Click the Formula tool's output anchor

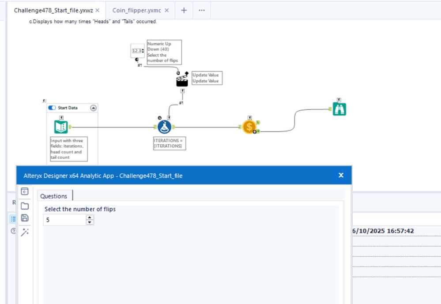[173, 127]
